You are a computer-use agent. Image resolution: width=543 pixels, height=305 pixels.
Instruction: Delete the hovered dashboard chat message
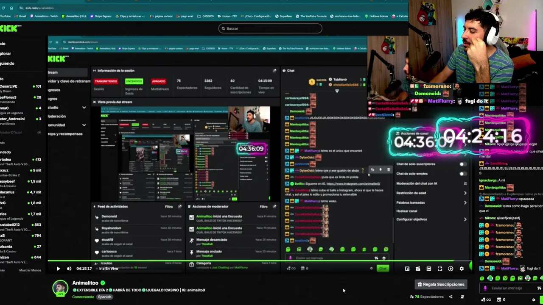tap(389, 170)
